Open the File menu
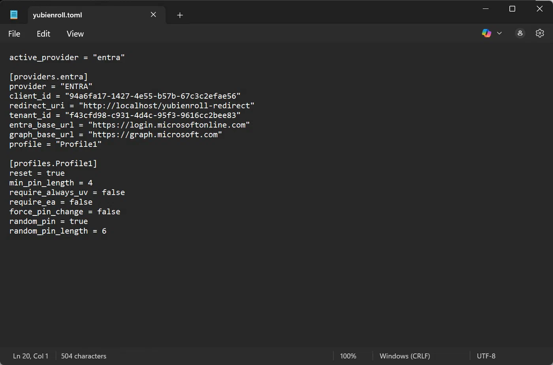Viewport: 553px width, 365px height. pos(14,34)
